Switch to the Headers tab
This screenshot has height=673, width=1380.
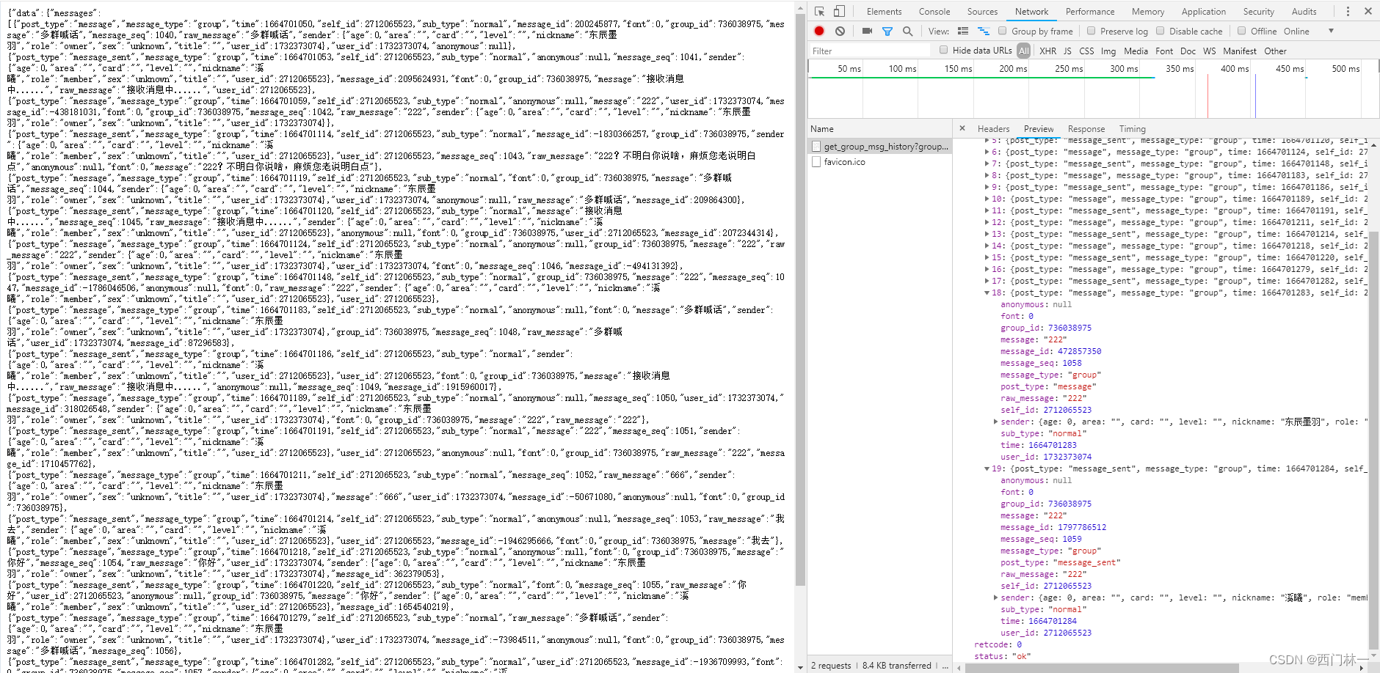(x=992, y=128)
